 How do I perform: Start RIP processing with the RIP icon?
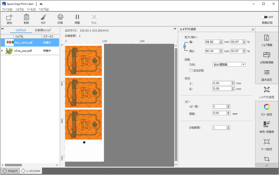point(43,17)
